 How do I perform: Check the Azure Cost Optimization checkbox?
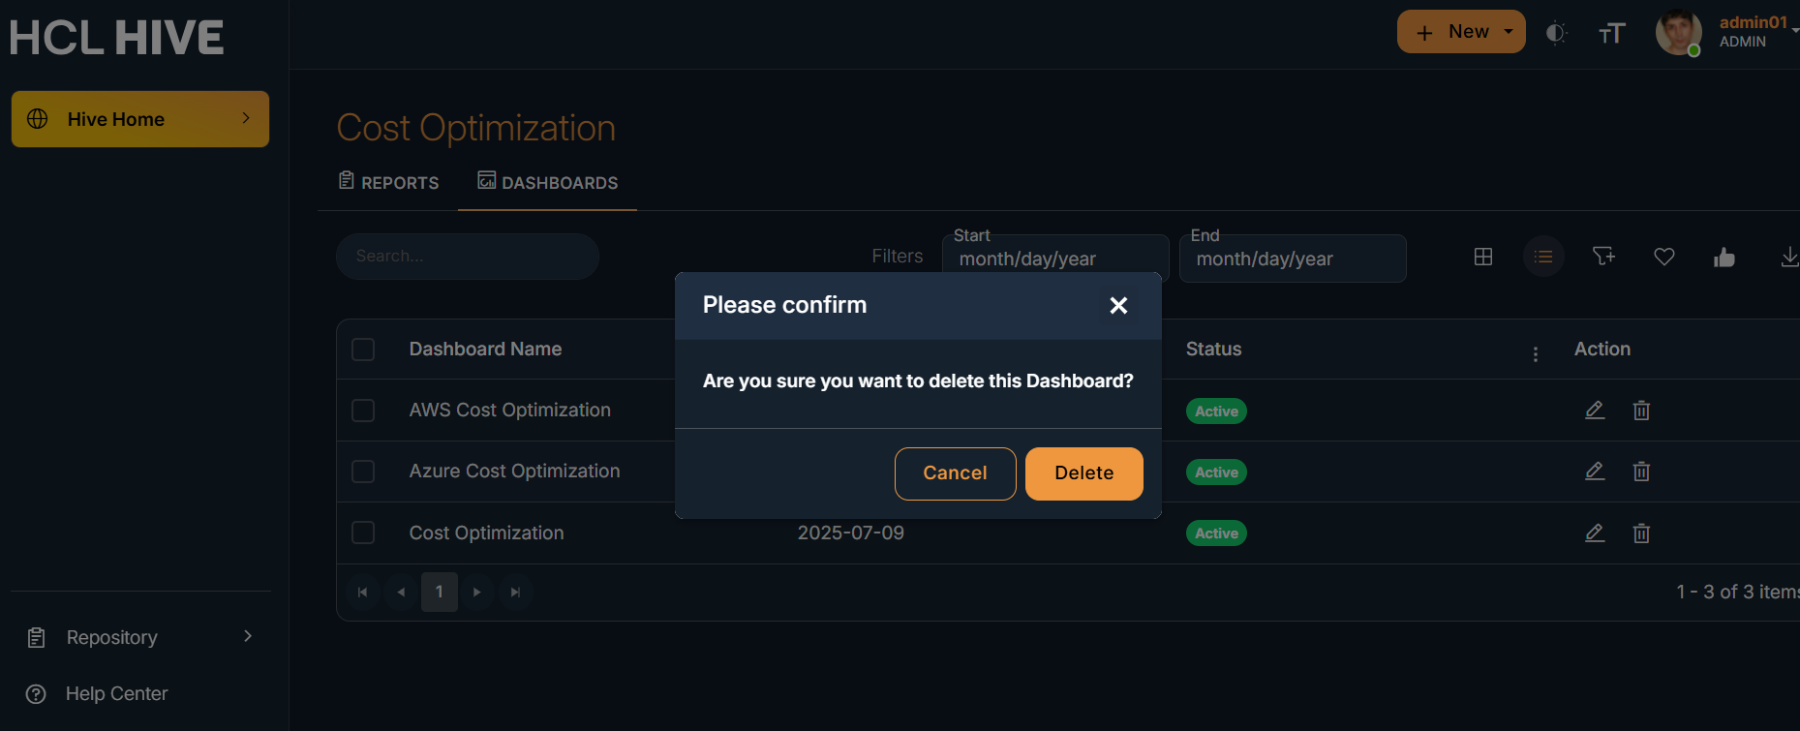point(363,472)
